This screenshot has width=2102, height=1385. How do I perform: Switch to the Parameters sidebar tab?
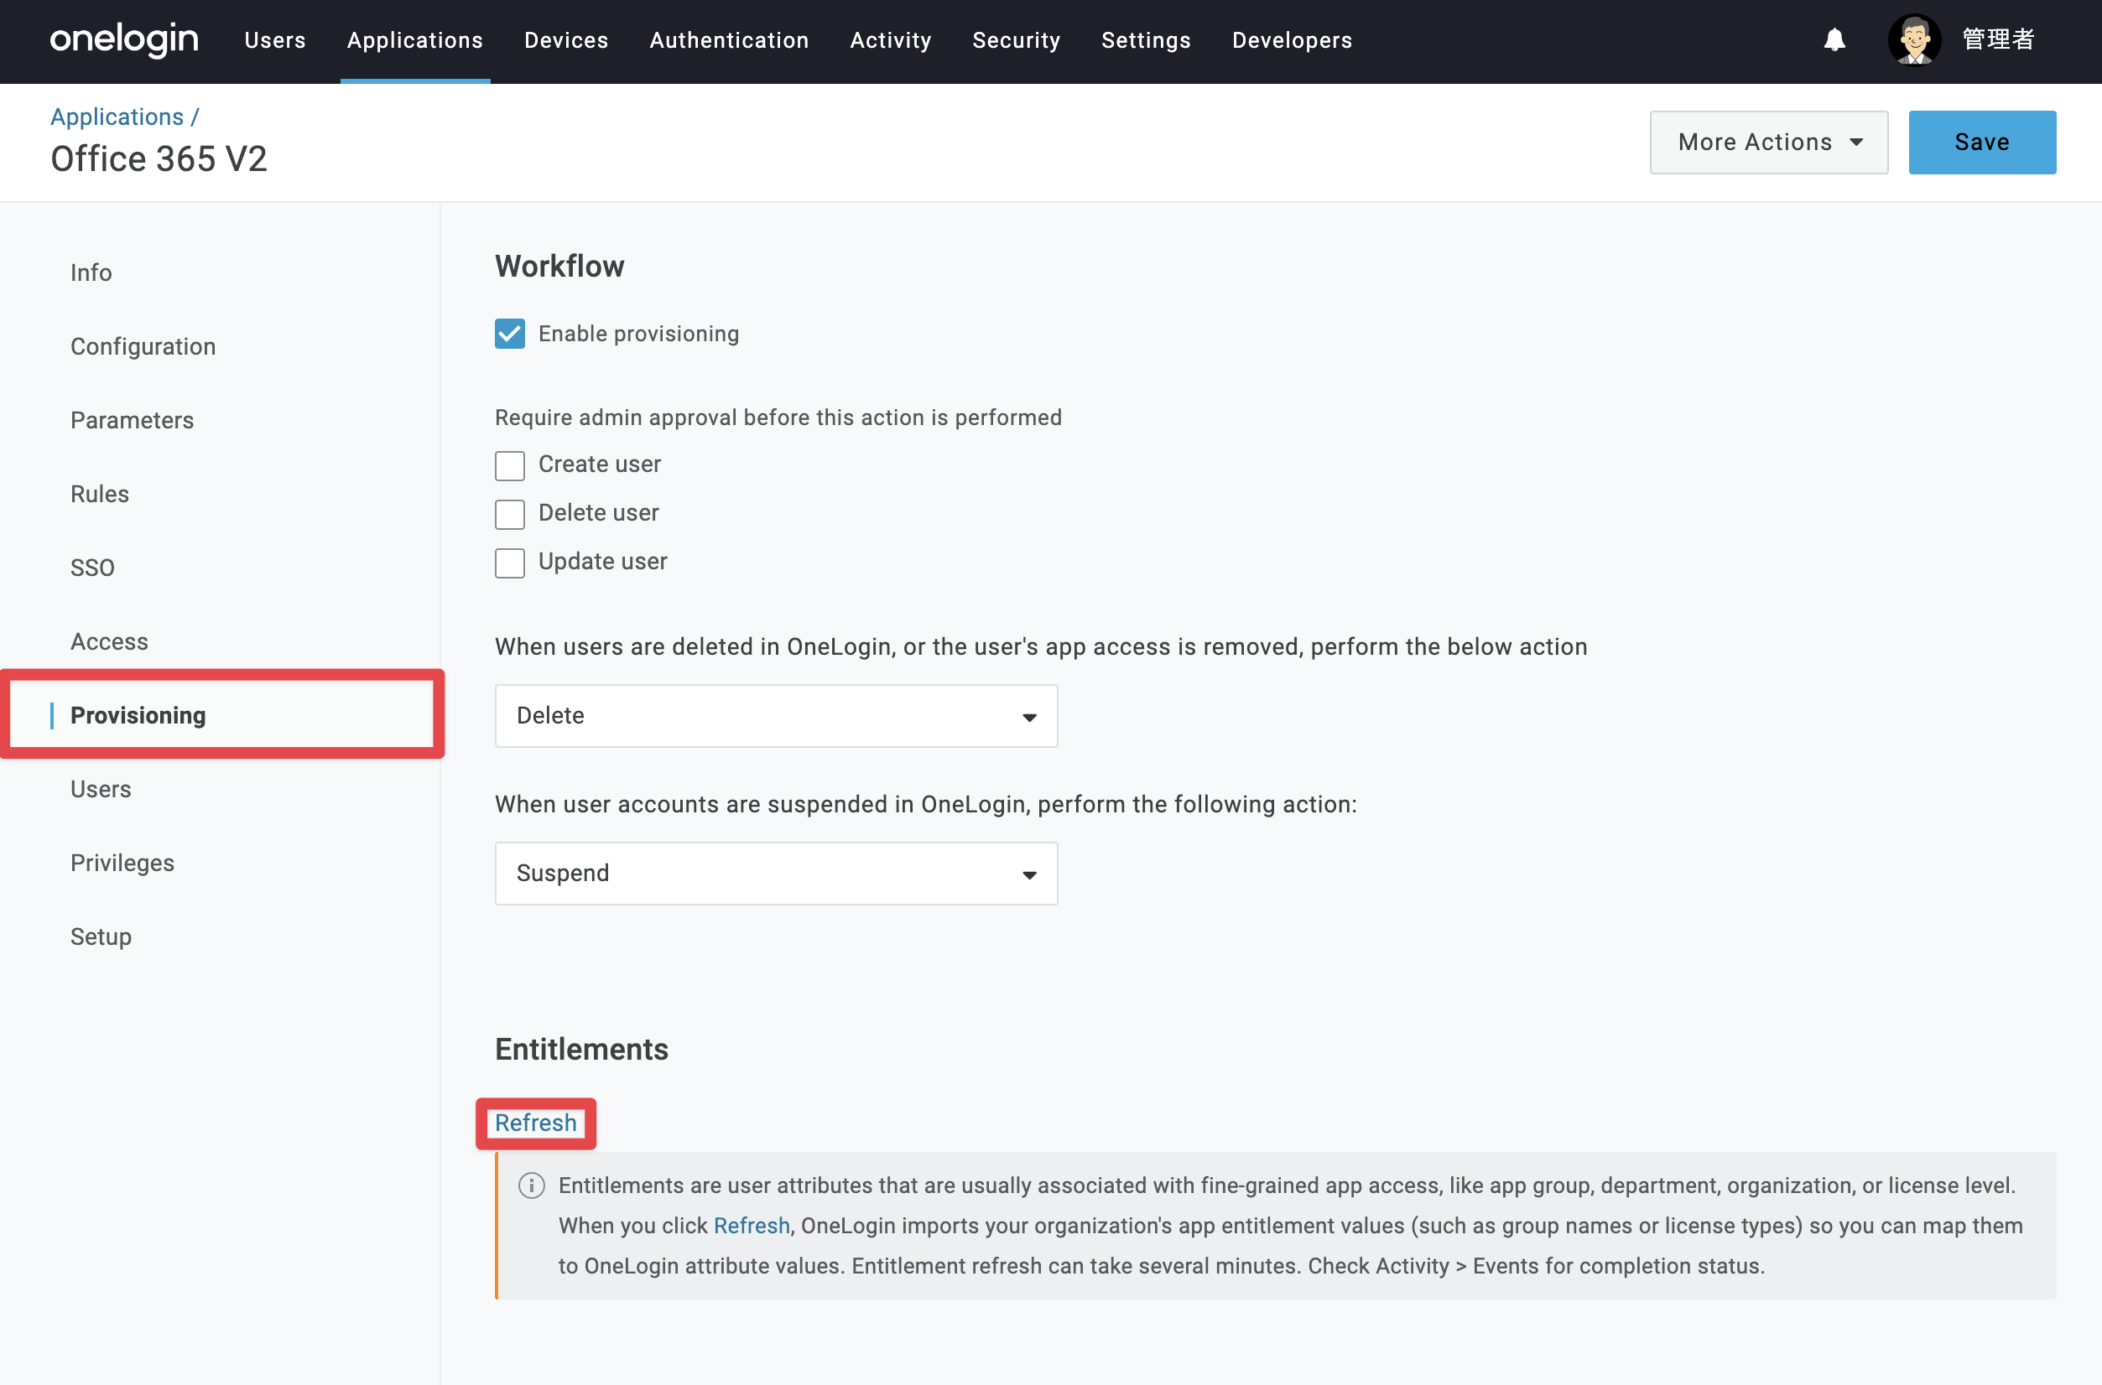point(133,421)
